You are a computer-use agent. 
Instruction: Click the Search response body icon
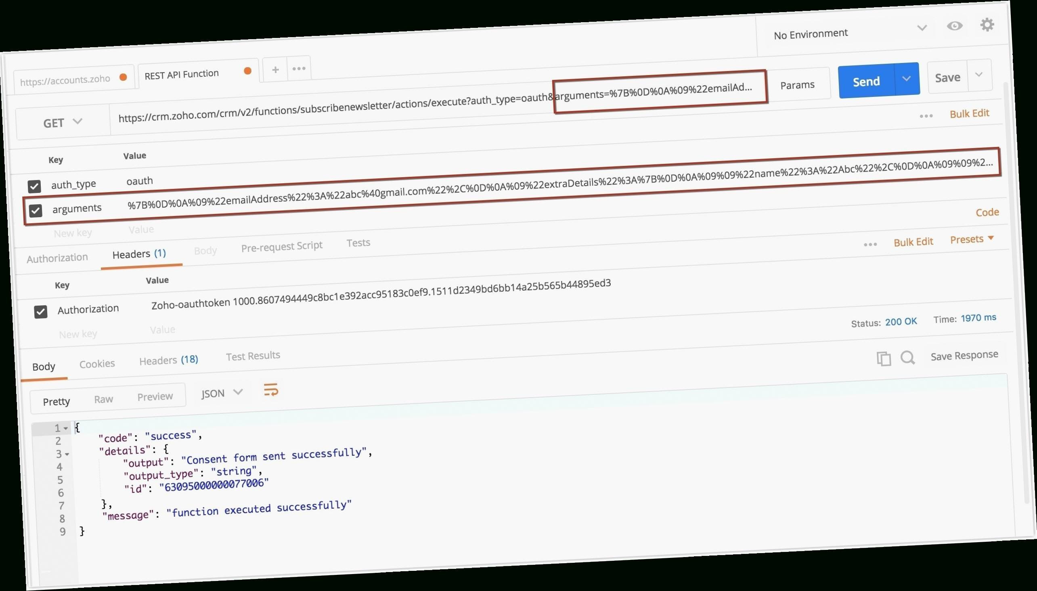coord(909,357)
